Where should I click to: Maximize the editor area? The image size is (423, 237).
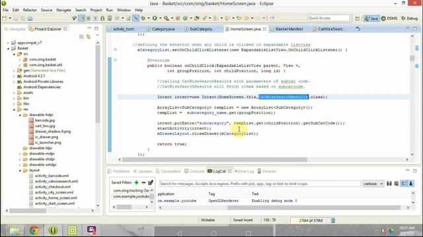[x=414, y=28]
